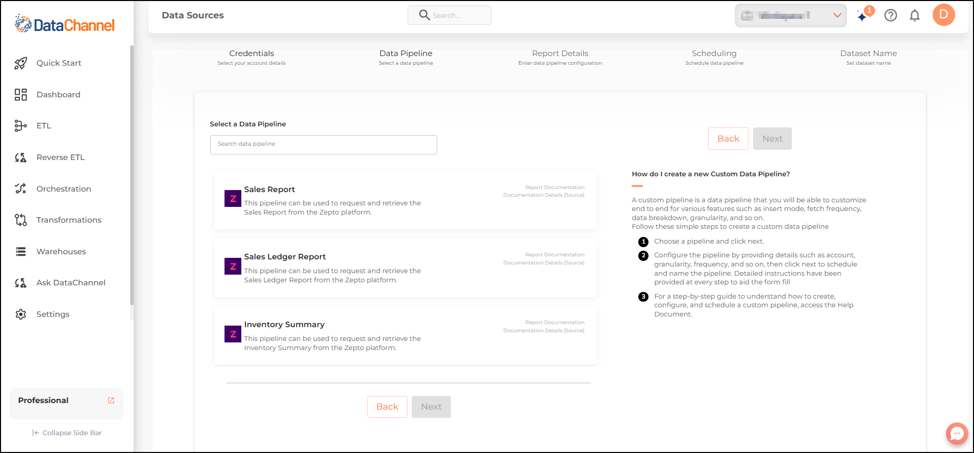Click the Professional plan label

[43, 401]
